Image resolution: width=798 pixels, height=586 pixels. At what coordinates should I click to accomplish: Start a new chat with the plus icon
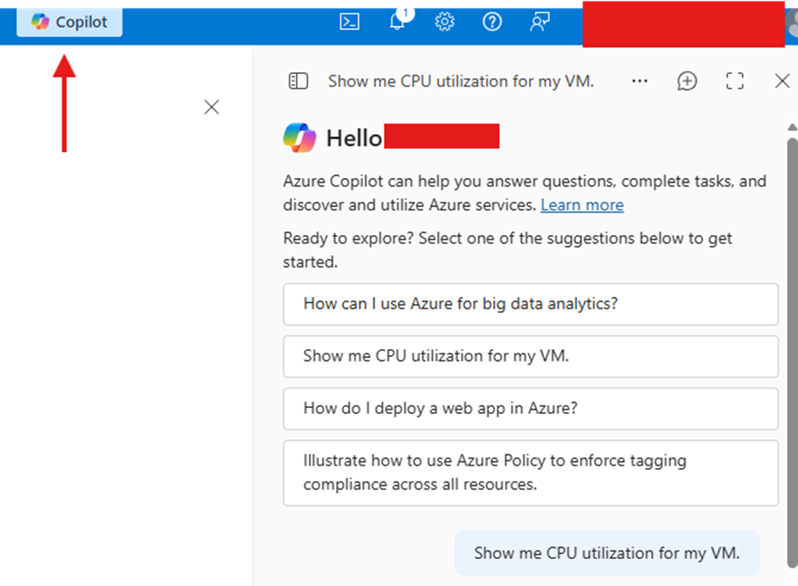(x=687, y=81)
